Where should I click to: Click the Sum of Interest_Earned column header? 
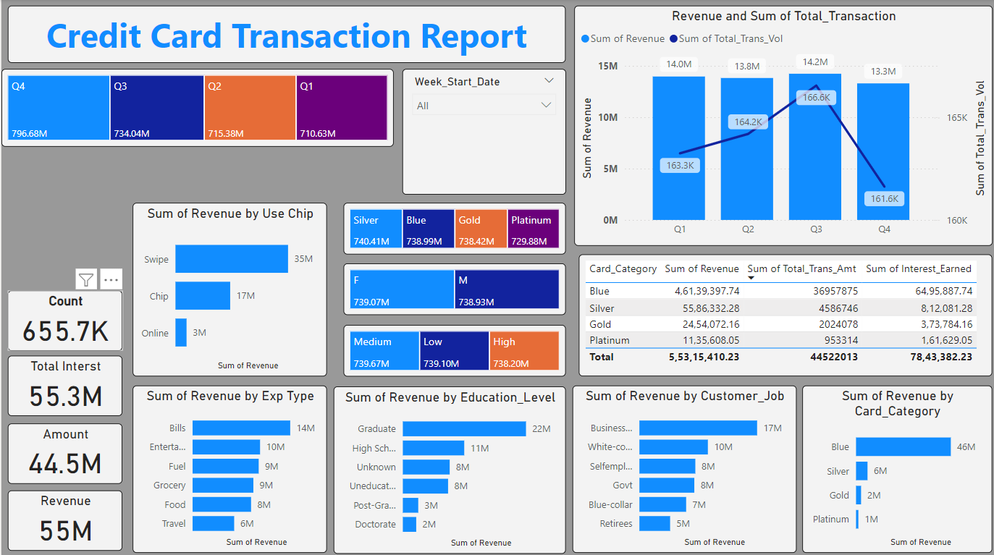918,268
